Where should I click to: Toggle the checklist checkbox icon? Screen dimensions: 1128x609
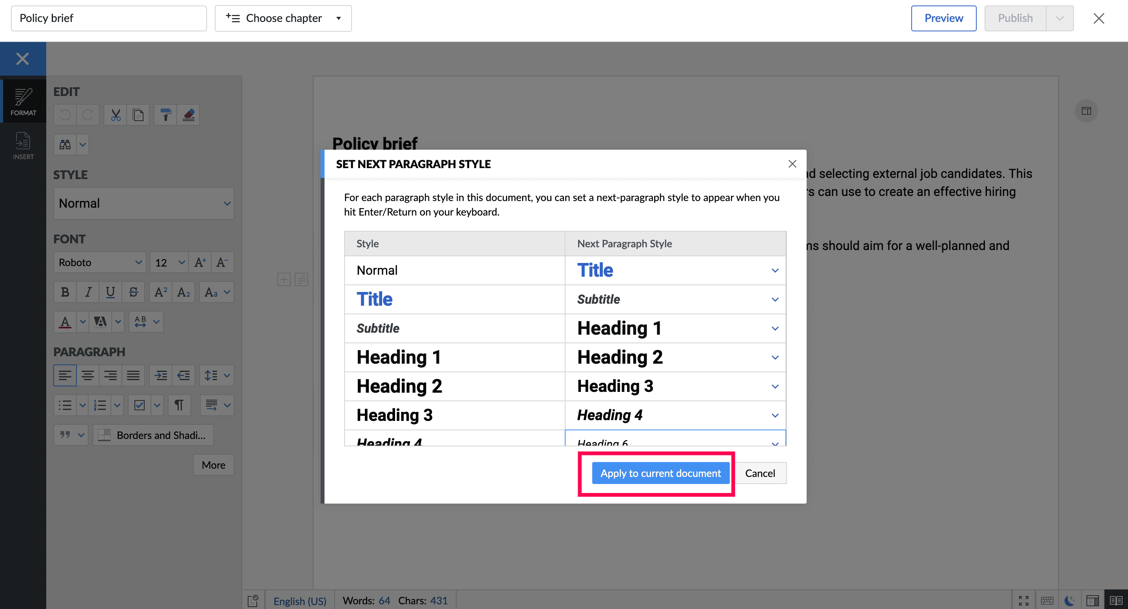(139, 405)
